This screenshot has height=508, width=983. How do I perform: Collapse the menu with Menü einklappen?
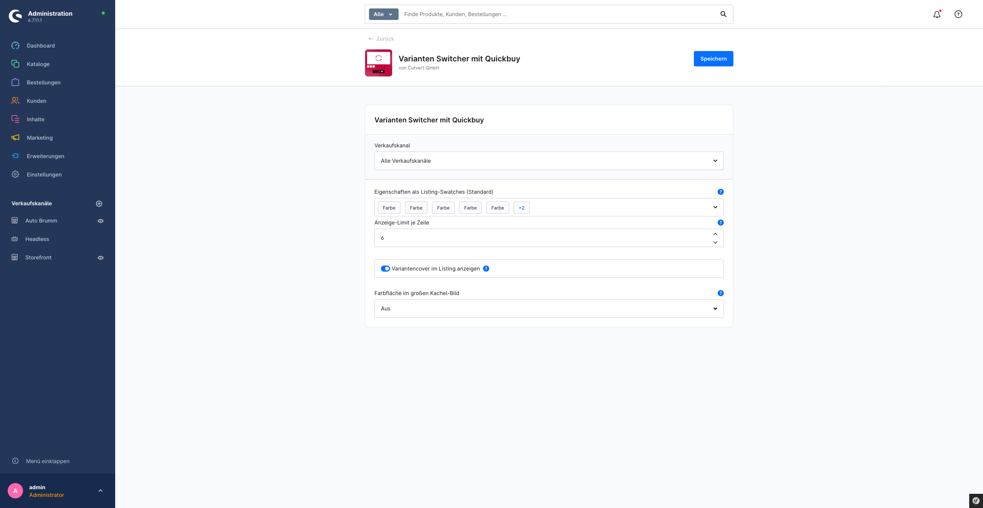tap(41, 461)
